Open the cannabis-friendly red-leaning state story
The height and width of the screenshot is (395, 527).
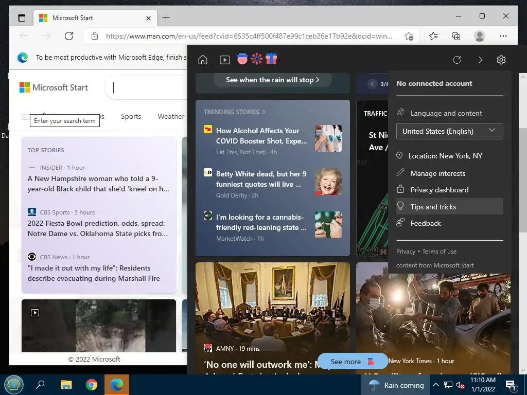point(261,222)
